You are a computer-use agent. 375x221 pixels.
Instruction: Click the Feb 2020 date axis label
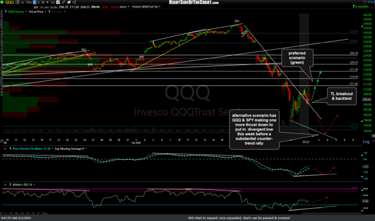pos(136,143)
